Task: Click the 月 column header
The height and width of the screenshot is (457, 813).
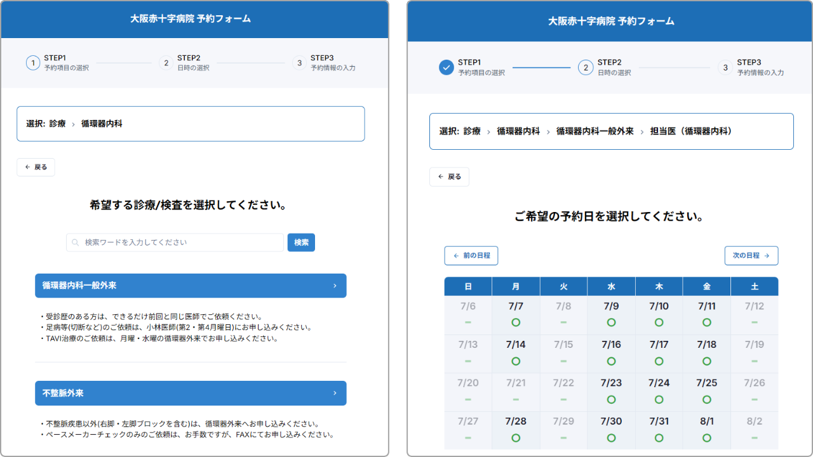Action: (x=516, y=286)
